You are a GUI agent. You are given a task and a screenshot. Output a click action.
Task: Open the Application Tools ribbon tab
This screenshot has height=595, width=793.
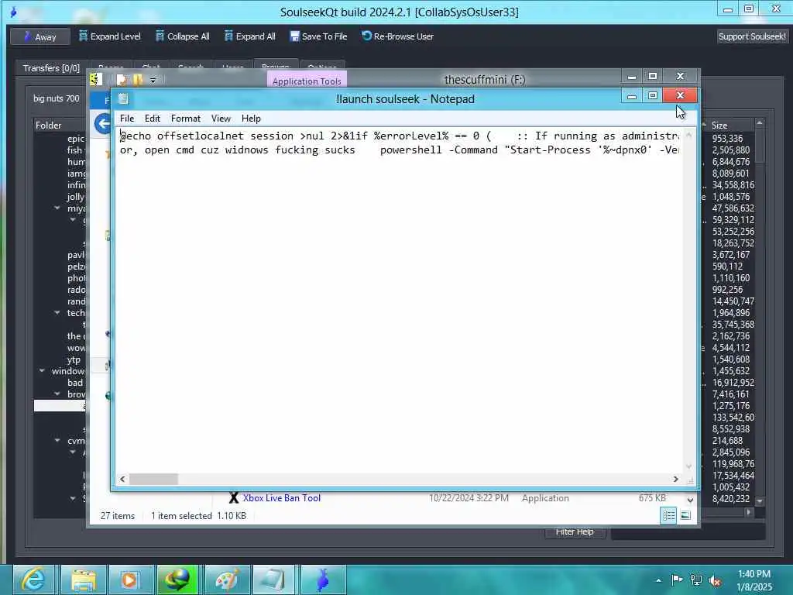tap(307, 81)
